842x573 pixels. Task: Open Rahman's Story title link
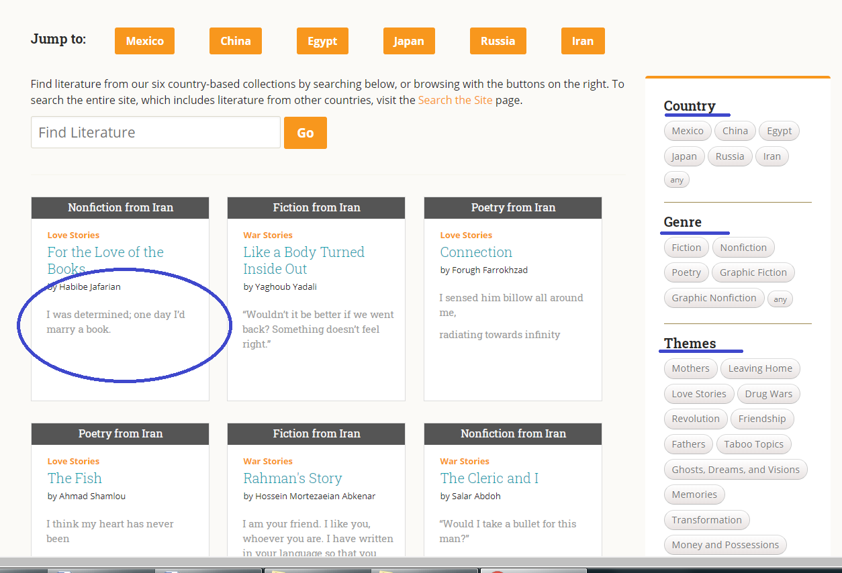293,478
